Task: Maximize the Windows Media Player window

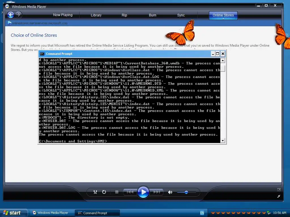Action: (266, 6)
